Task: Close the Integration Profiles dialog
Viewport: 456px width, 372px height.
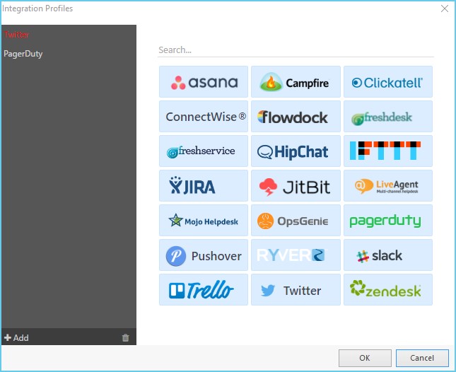Action: tap(445, 8)
